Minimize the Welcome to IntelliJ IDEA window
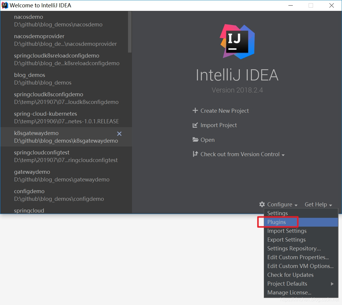This screenshot has height=305, width=342. [x=290, y=6]
